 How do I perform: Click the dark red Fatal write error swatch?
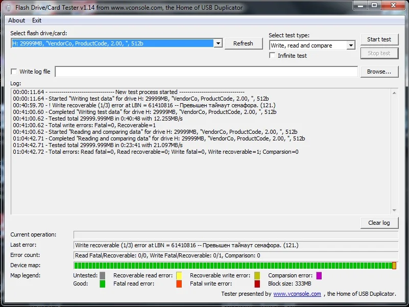click(257, 284)
